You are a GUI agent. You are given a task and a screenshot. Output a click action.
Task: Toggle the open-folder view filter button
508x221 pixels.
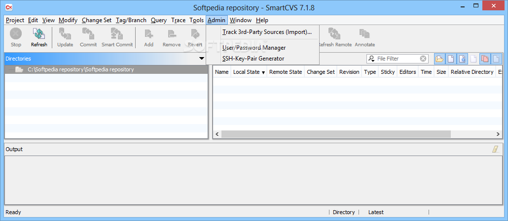(439, 59)
